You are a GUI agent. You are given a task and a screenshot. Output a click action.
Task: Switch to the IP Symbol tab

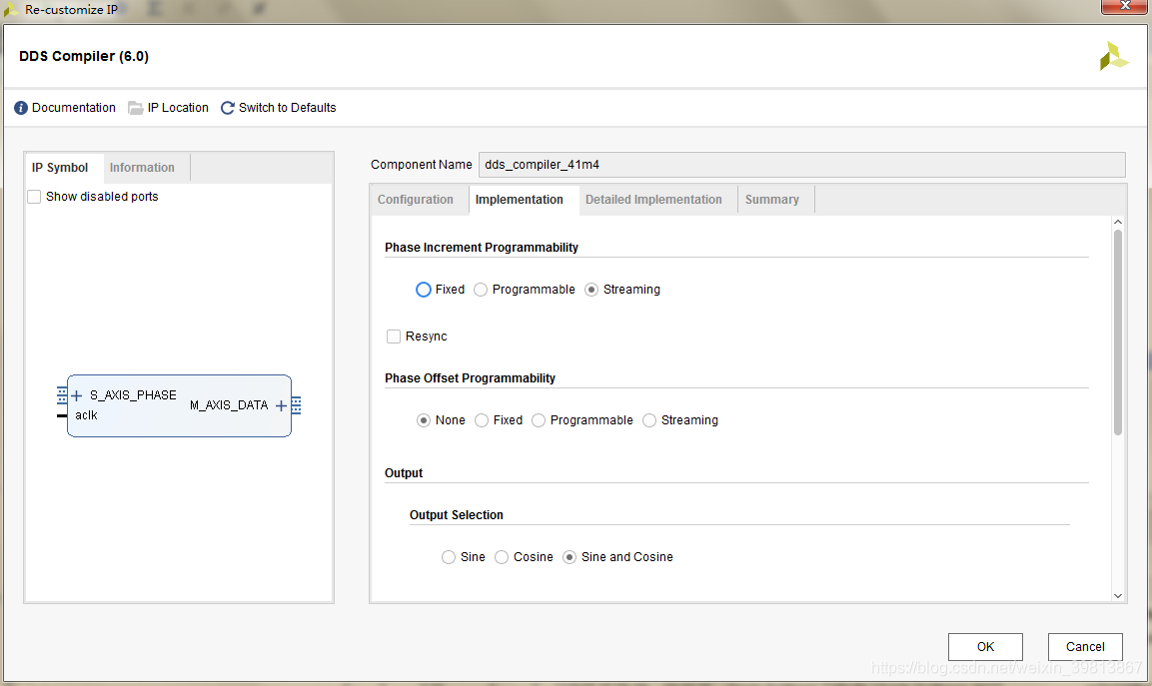[x=60, y=168]
